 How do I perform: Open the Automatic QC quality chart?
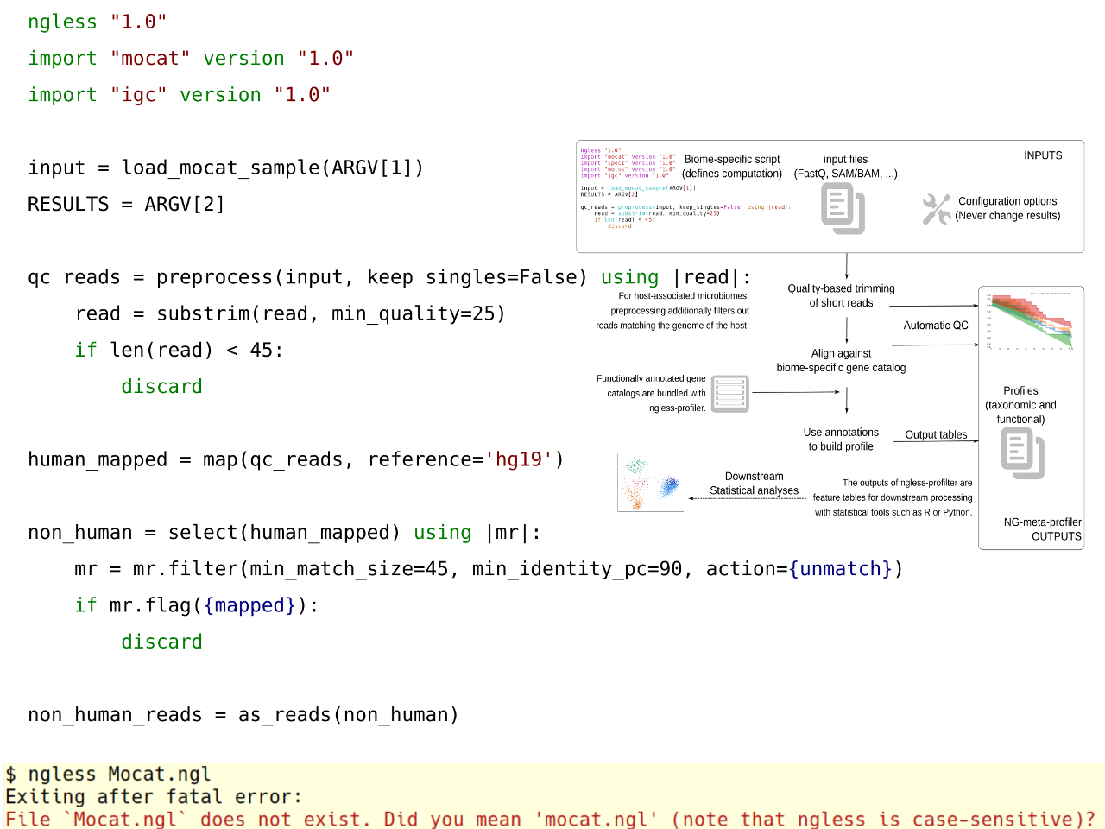pos(1029,320)
